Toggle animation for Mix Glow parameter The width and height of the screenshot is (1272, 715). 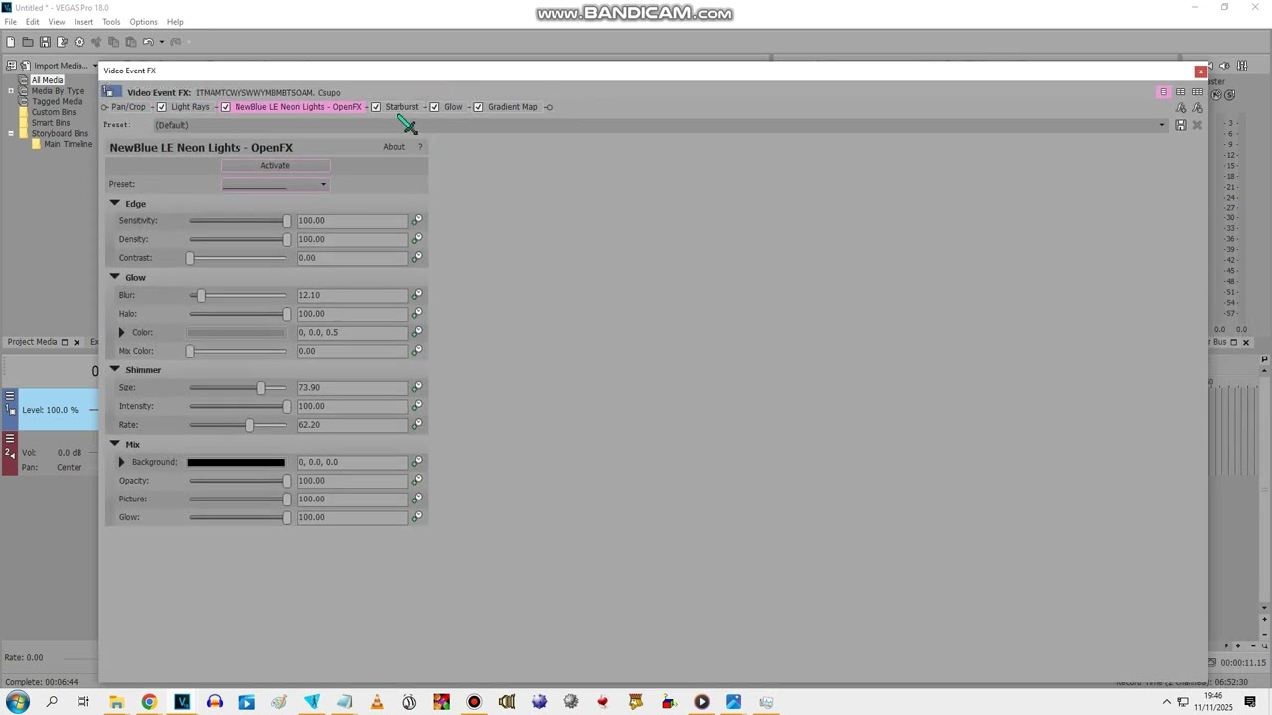[417, 517]
